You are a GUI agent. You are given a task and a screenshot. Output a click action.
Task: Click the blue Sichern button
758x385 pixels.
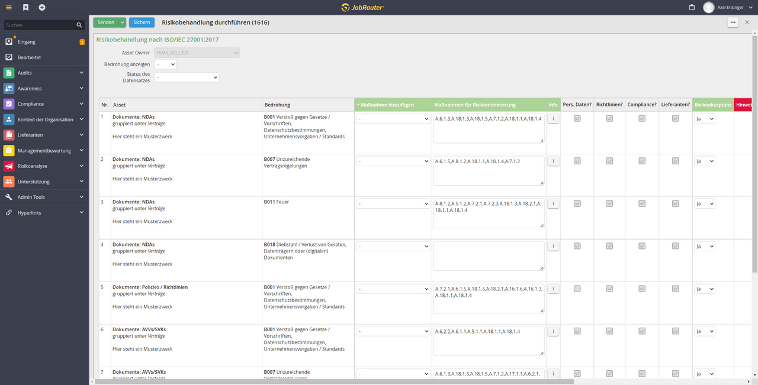click(x=142, y=22)
